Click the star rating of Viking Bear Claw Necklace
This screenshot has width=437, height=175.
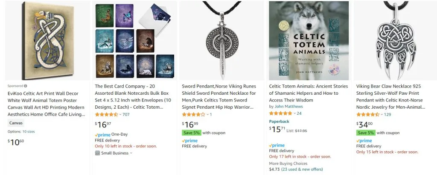(x=367, y=115)
